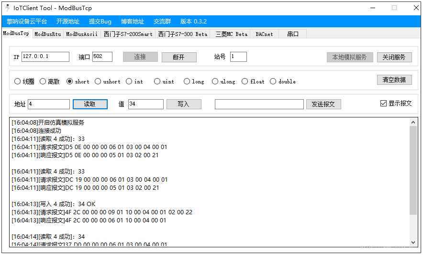Close the IoTClient Tool window
The width and height of the screenshot is (423, 255).
[x=416, y=8]
